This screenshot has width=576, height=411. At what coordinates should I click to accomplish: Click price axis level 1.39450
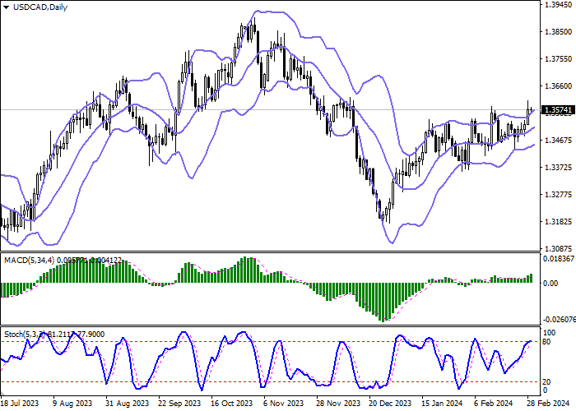coord(559,5)
